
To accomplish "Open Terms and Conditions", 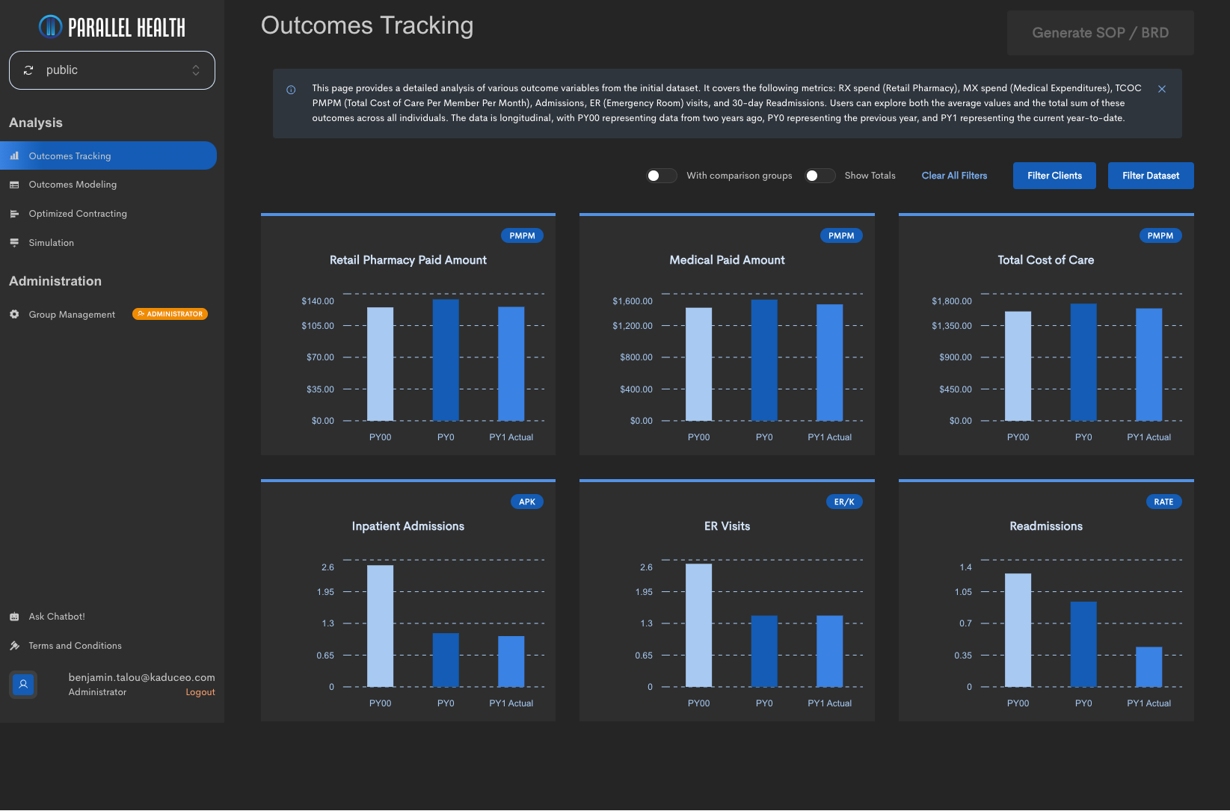I will 75,646.
